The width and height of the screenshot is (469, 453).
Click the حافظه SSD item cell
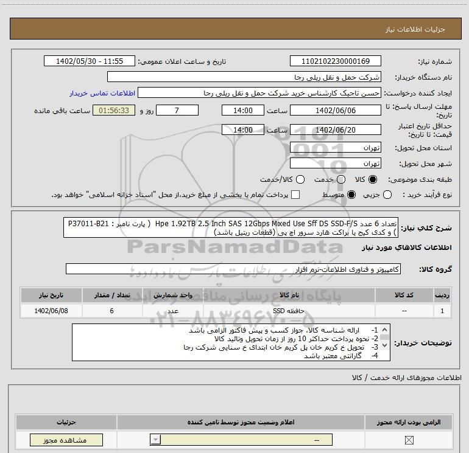pyautogui.click(x=289, y=311)
